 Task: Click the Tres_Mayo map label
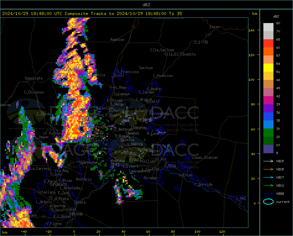click(118, 87)
